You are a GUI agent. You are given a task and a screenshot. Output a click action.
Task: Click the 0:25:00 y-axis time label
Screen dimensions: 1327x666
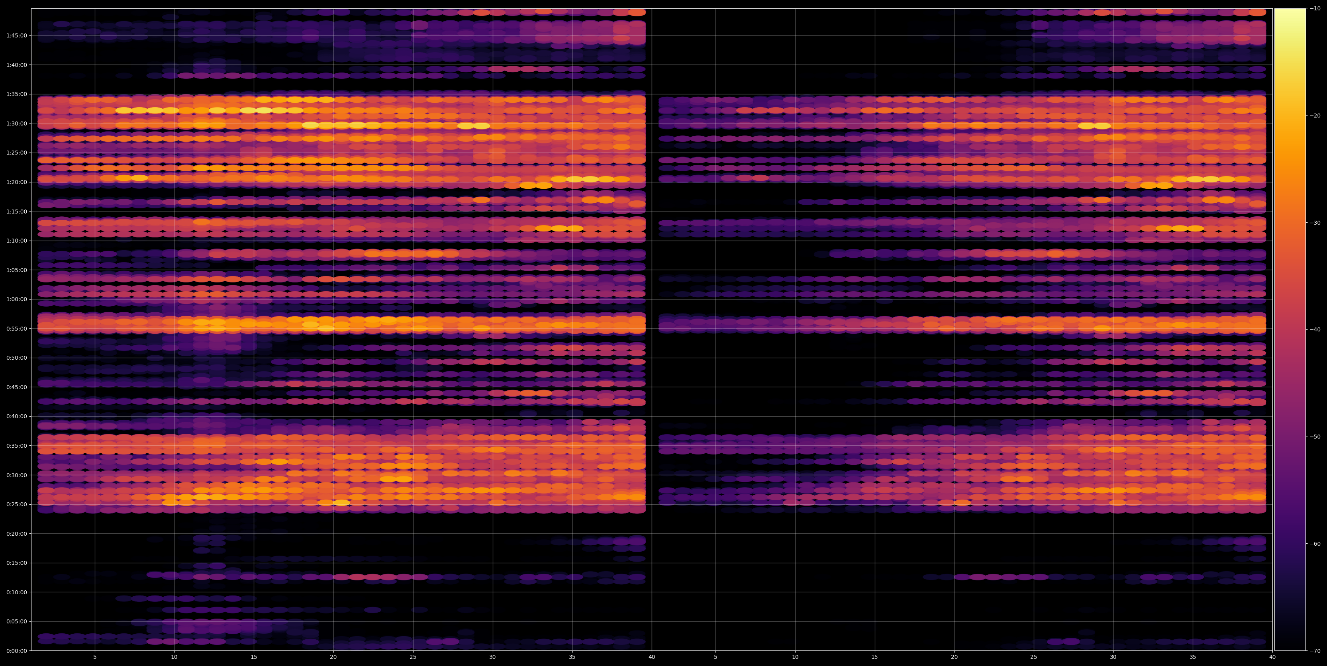click(16, 504)
